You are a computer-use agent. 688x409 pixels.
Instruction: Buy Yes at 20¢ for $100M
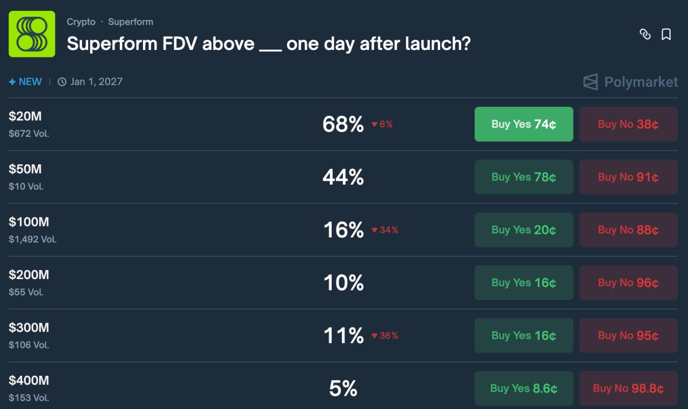524,230
